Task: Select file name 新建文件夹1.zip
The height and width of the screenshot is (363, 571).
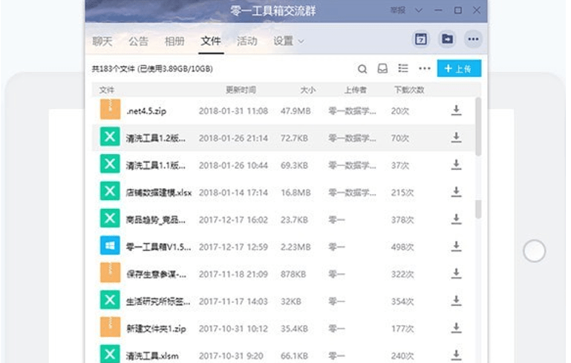Action: click(x=156, y=329)
